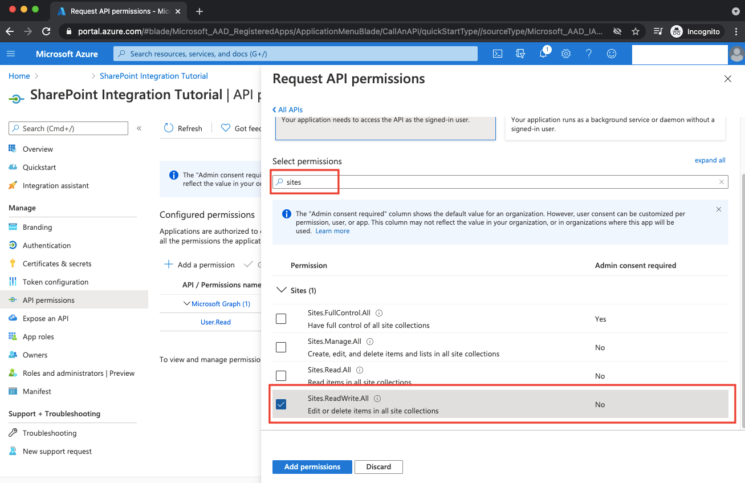The height and width of the screenshot is (483, 745).
Task: Open the Chrome media control icon
Action: 658,31
